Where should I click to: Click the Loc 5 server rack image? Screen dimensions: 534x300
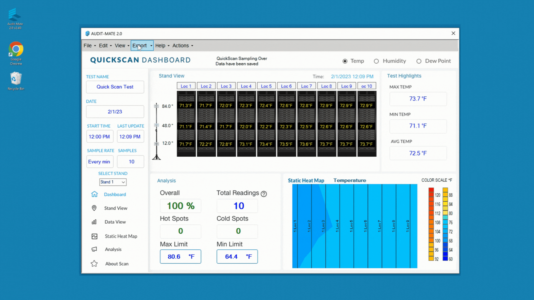(x=266, y=124)
